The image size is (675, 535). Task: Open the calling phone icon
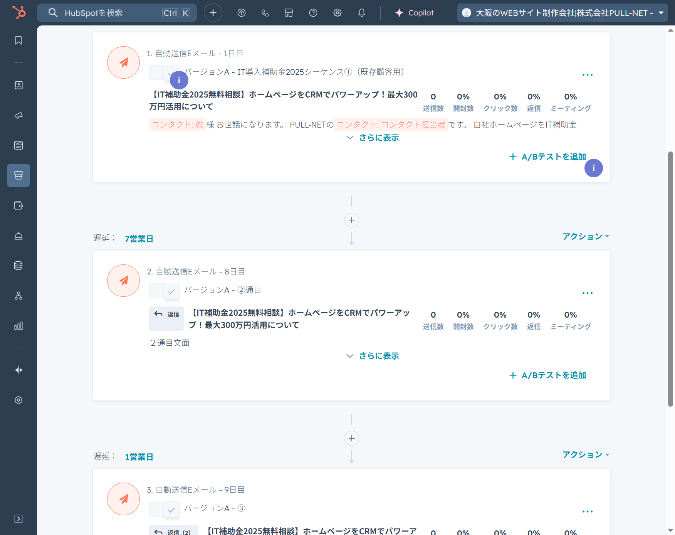click(265, 13)
